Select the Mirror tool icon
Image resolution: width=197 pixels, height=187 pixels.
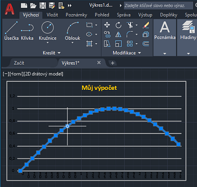coord(118,34)
